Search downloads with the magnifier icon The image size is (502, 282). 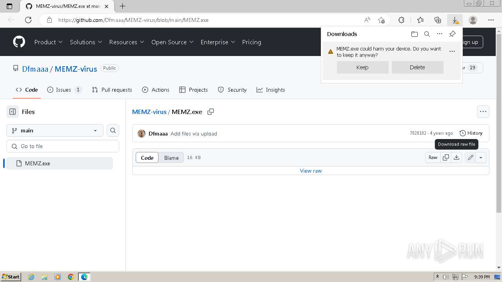(x=427, y=34)
